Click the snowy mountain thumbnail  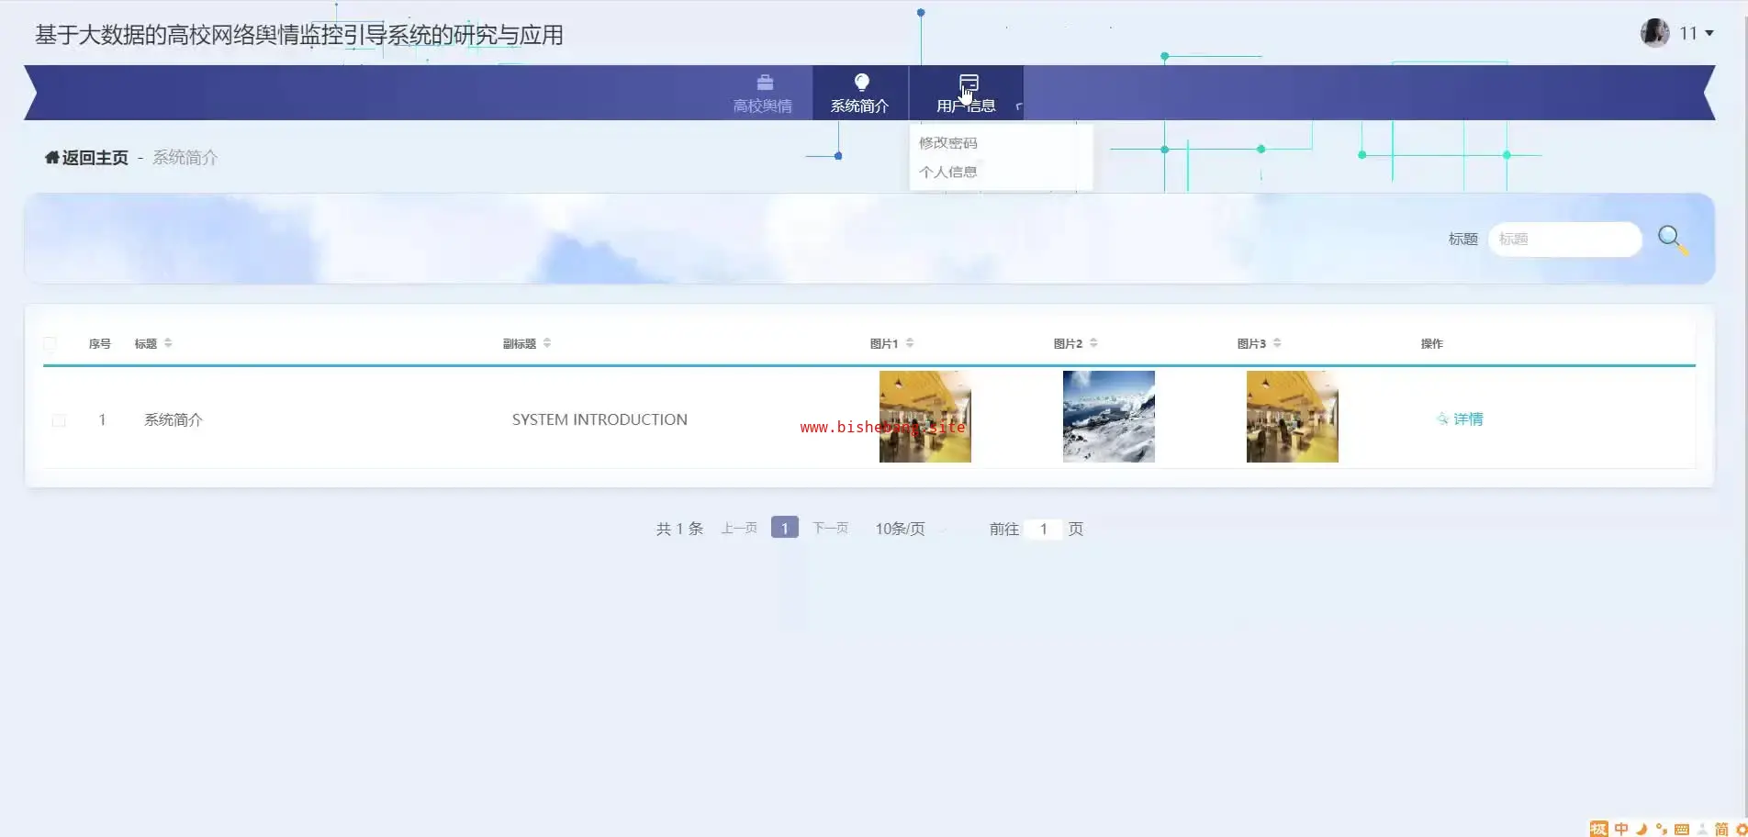click(1108, 417)
